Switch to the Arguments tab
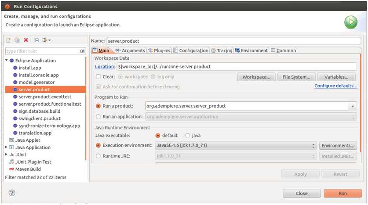Screen dimensions: 368x205 (130, 50)
